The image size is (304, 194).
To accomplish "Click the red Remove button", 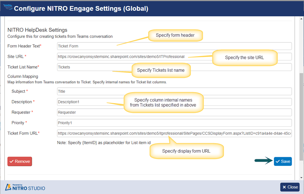I will click(20, 161).
